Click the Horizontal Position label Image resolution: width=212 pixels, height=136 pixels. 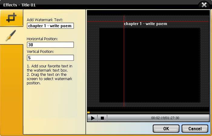[42, 39]
